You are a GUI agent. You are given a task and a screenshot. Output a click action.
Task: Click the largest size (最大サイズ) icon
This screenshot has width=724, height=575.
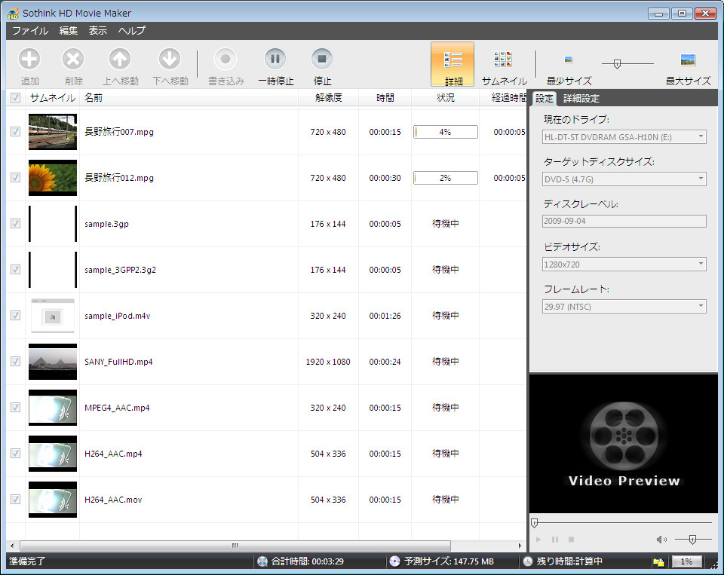688,60
